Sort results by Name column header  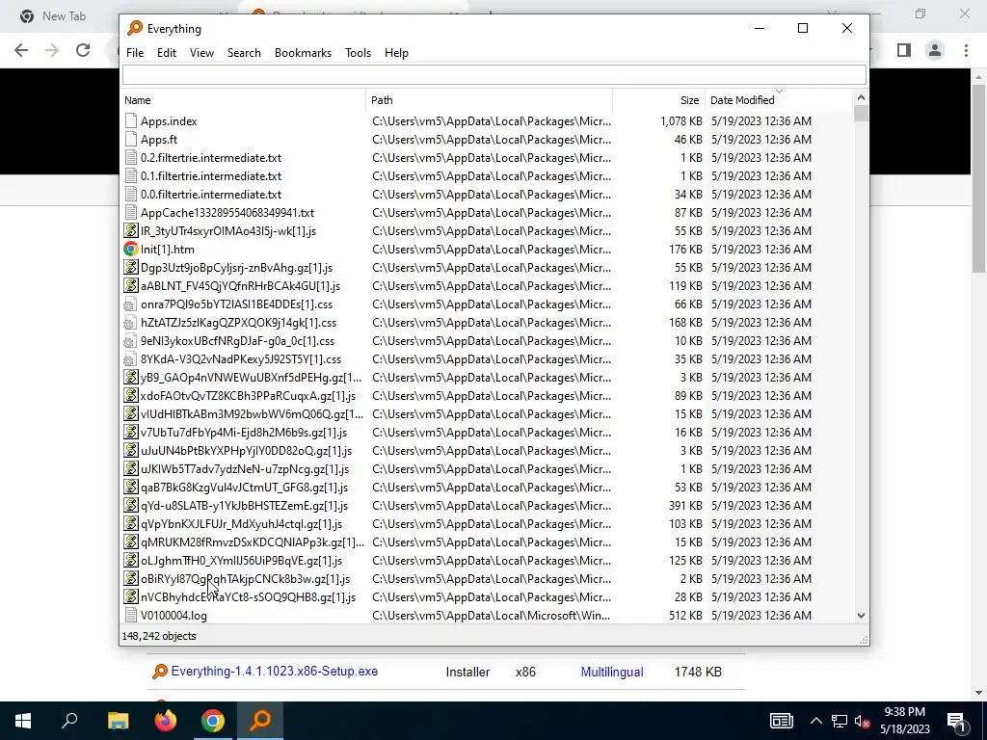[243, 100]
